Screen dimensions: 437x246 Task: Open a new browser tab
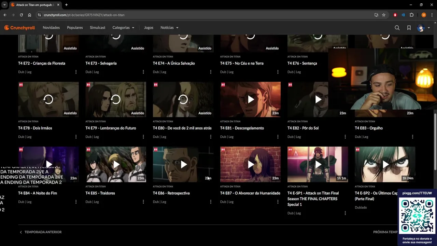pos(66,5)
